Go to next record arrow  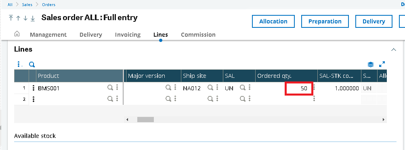coord(25,18)
